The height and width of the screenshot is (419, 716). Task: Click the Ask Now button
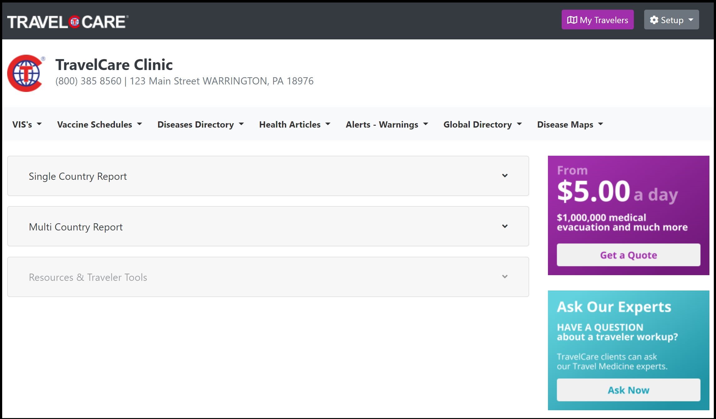(x=629, y=390)
